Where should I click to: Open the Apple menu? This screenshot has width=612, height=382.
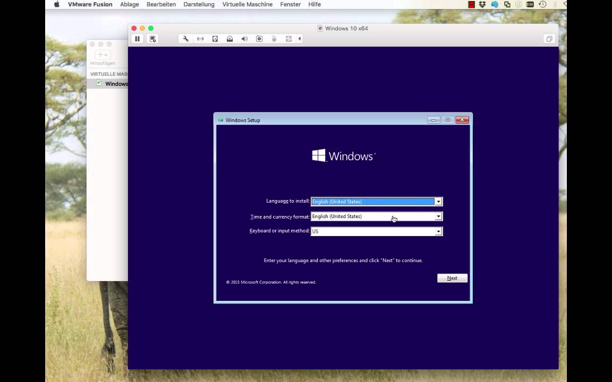pyautogui.click(x=57, y=4)
